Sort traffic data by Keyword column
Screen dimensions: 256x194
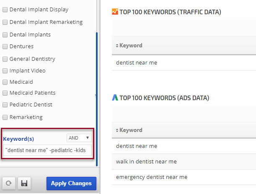coord(130,45)
